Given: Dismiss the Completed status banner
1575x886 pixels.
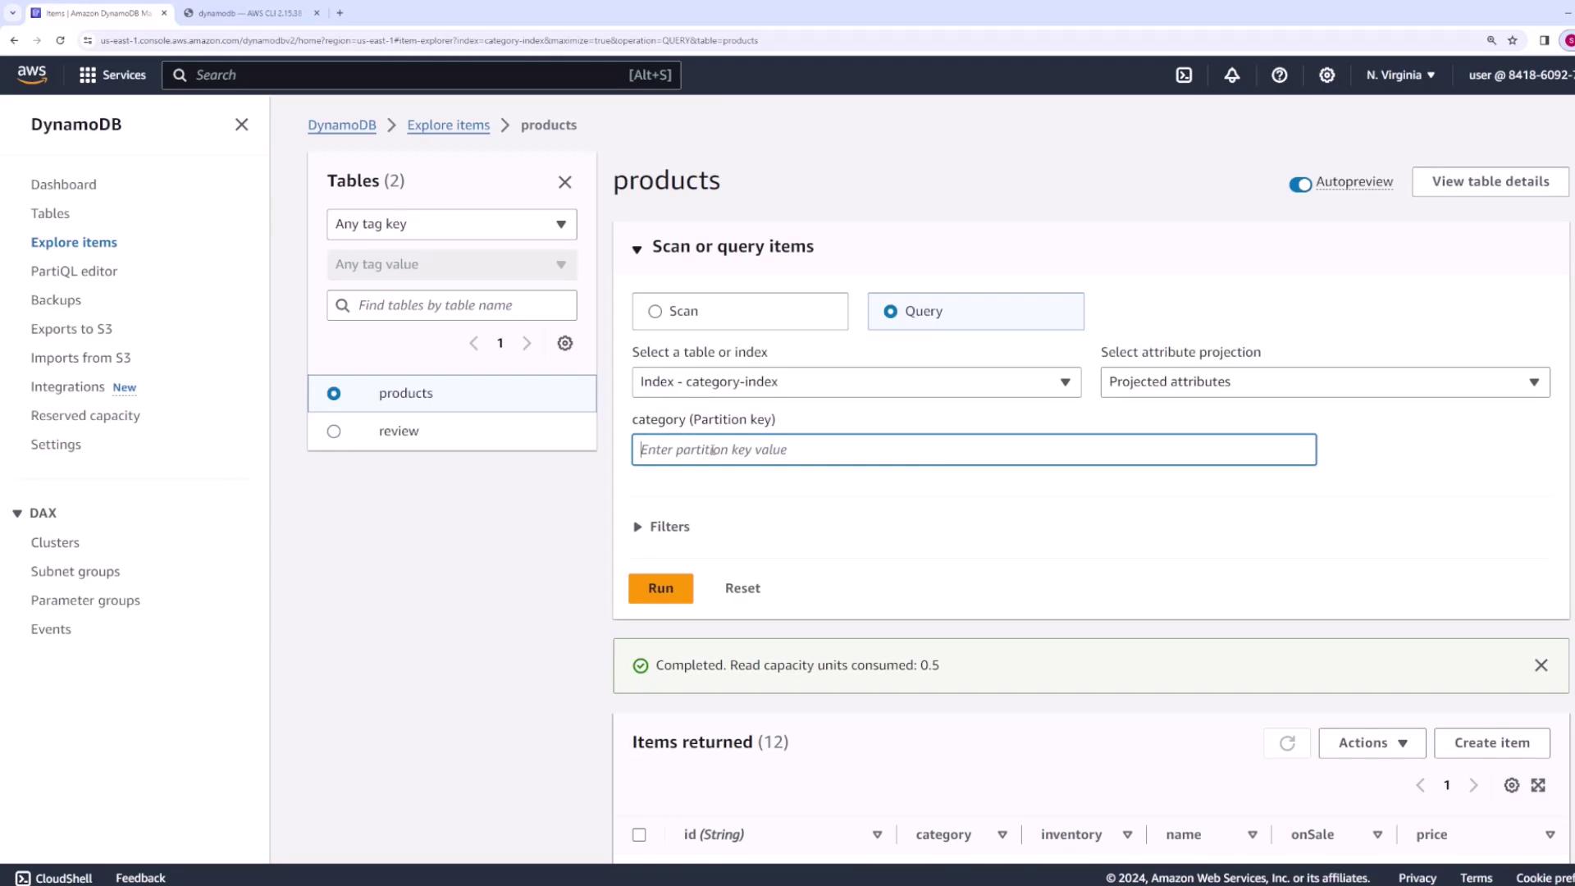Looking at the screenshot, I should click(x=1541, y=665).
